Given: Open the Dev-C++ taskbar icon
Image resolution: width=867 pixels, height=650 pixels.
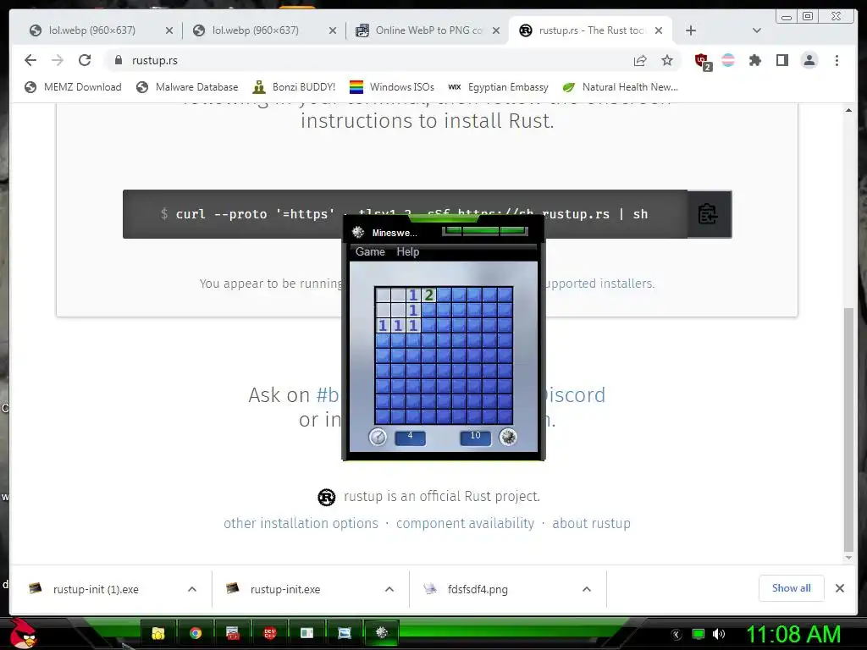Looking at the screenshot, I should point(269,633).
